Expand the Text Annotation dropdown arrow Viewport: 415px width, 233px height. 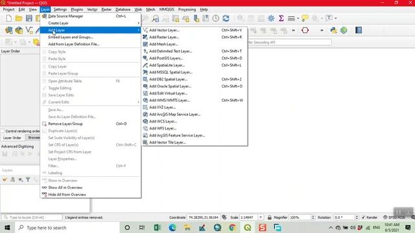[x=336, y=18]
